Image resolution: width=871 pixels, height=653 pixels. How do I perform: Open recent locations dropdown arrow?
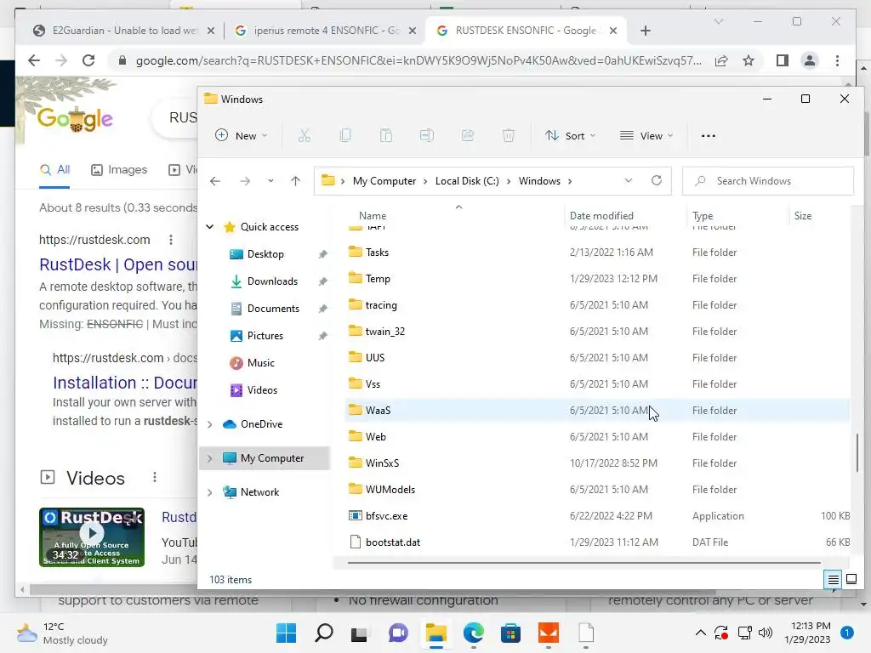[270, 181]
